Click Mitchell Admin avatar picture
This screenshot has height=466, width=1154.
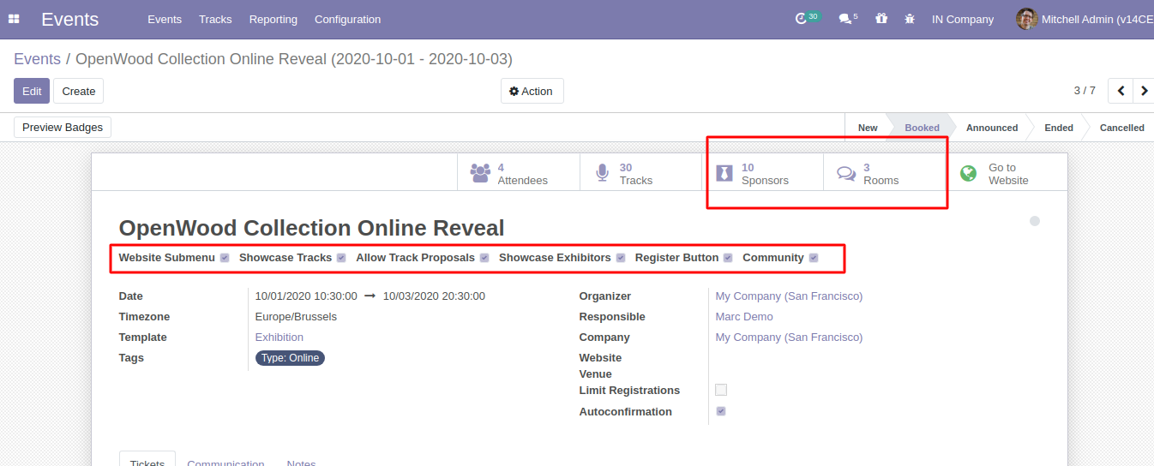click(x=1026, y=19)
